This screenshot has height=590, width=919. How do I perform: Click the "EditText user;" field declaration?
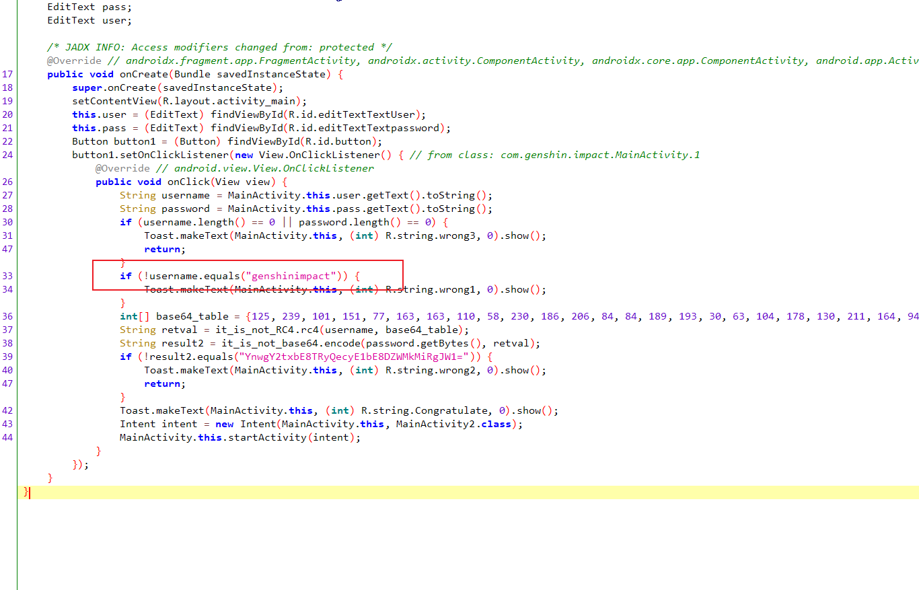(89, 20)
